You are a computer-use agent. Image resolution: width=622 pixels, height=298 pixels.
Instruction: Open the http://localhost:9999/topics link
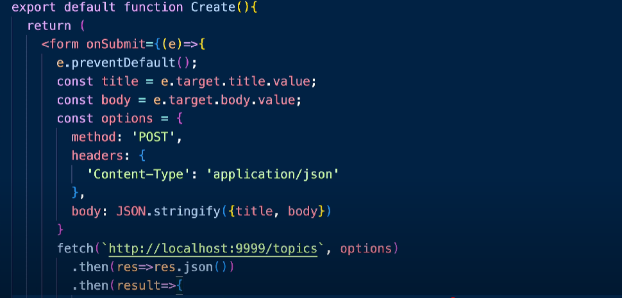click(213, 249)
